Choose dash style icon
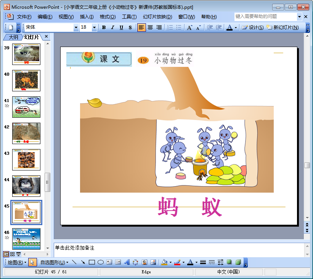This screenshot has width=313, height=279. 212,262
